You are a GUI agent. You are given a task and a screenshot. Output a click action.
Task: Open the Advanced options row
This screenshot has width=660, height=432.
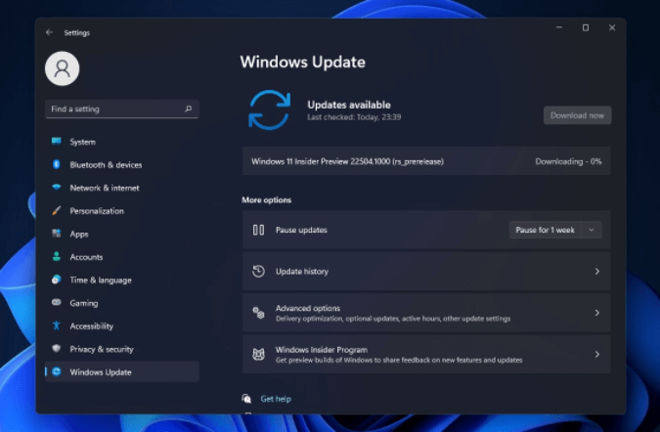(426, 313)
